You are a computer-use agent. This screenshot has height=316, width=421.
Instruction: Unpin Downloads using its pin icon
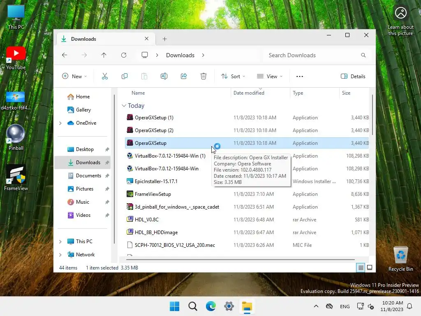point(107,163)
